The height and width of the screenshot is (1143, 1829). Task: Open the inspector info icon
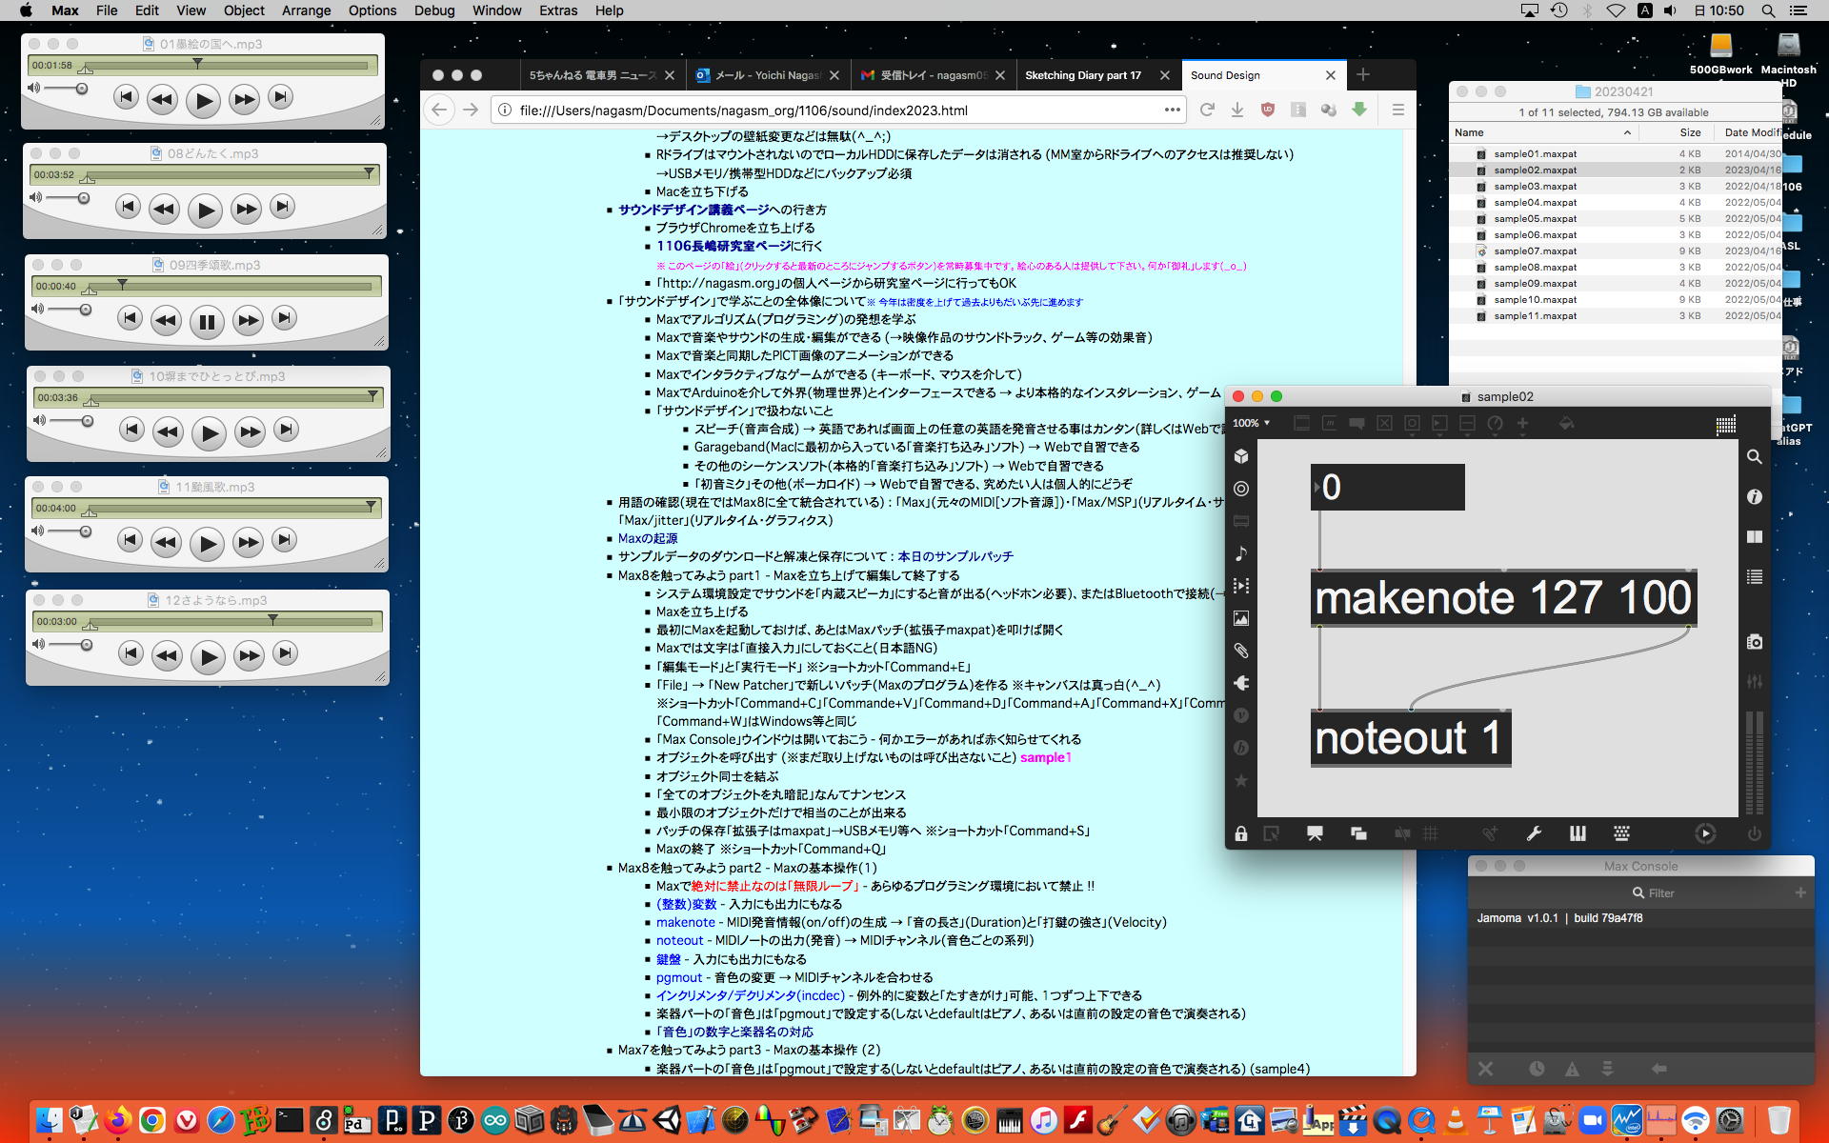[1754, 497]
